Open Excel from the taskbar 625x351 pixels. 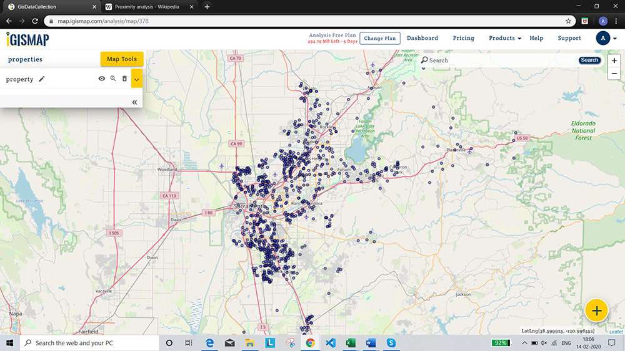tap(351, 343)
